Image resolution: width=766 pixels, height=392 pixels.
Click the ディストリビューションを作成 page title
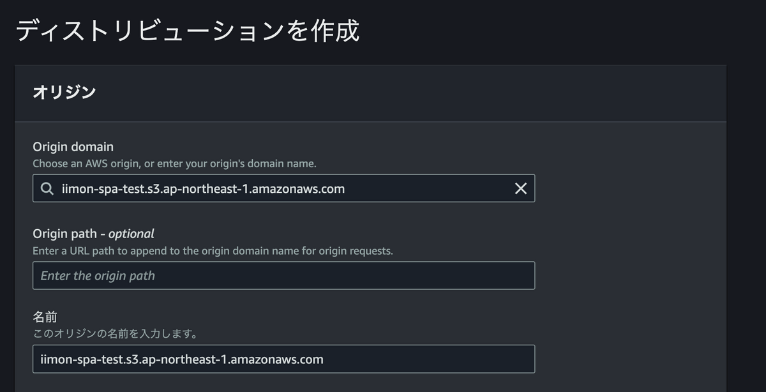[188, 31]
